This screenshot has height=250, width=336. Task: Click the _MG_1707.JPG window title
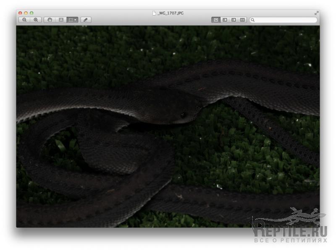[171, 13]
